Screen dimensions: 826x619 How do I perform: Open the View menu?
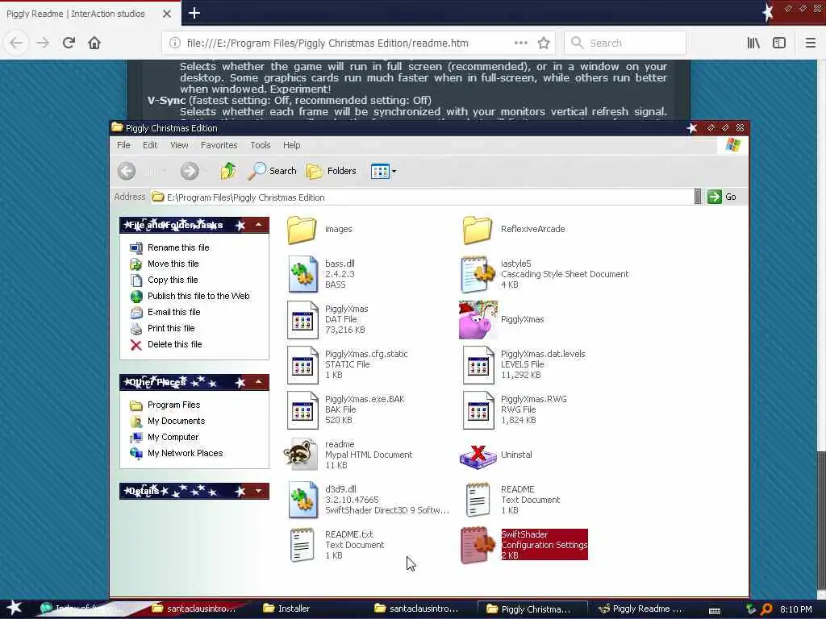click(x=179, y=145)
